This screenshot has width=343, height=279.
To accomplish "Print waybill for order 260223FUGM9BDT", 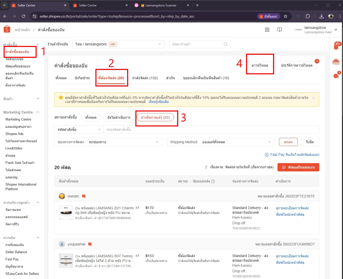I will pos(290,262).
